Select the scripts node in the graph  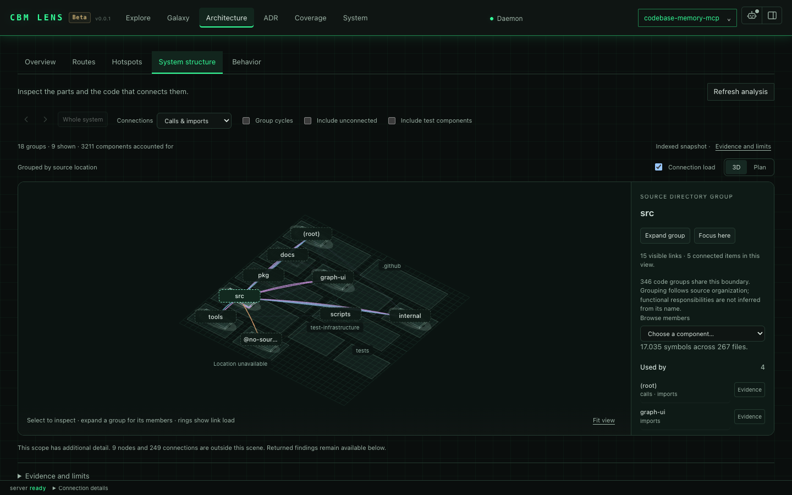point(340,314)
